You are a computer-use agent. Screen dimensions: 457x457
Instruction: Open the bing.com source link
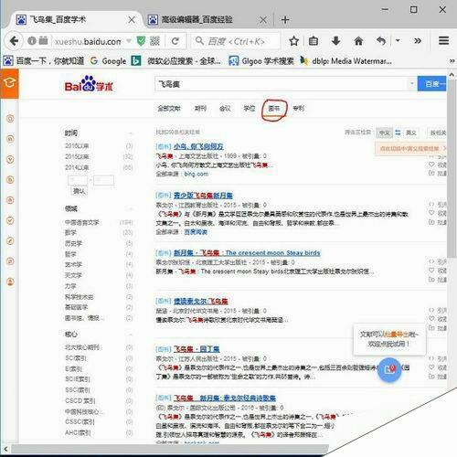pyautogui.click(x=196, y=174)
